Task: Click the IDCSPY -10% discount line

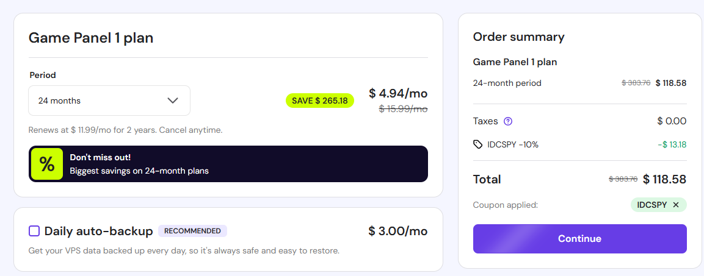Action: tap(512, 144)
